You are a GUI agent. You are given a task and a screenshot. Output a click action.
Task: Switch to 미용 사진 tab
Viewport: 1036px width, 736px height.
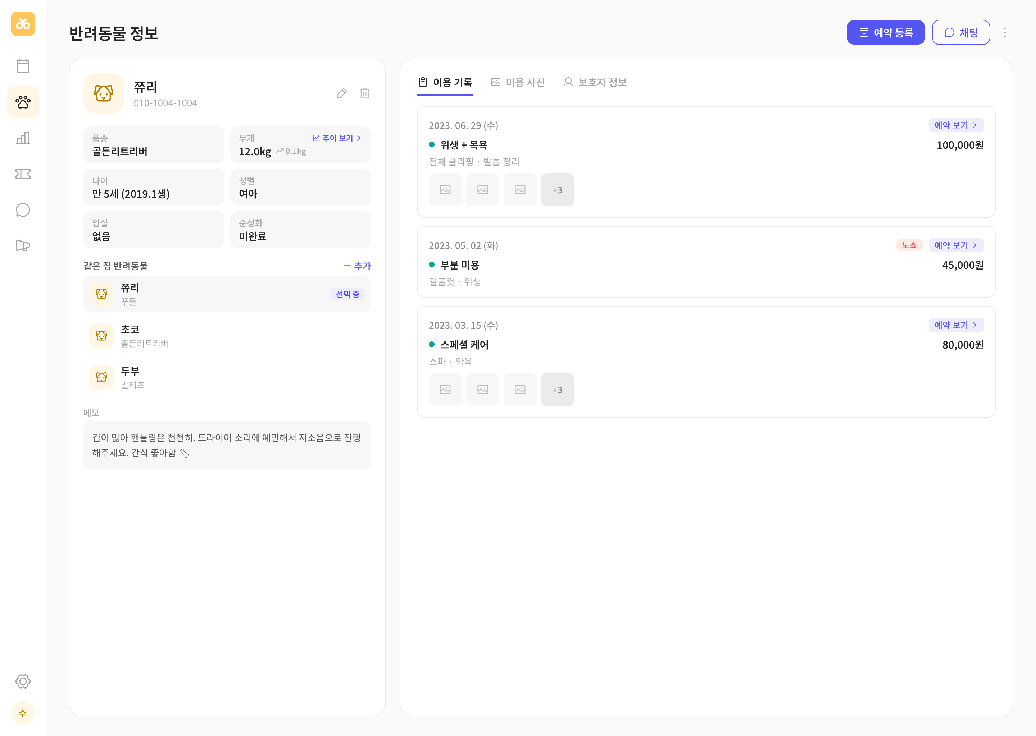(518, 83)
